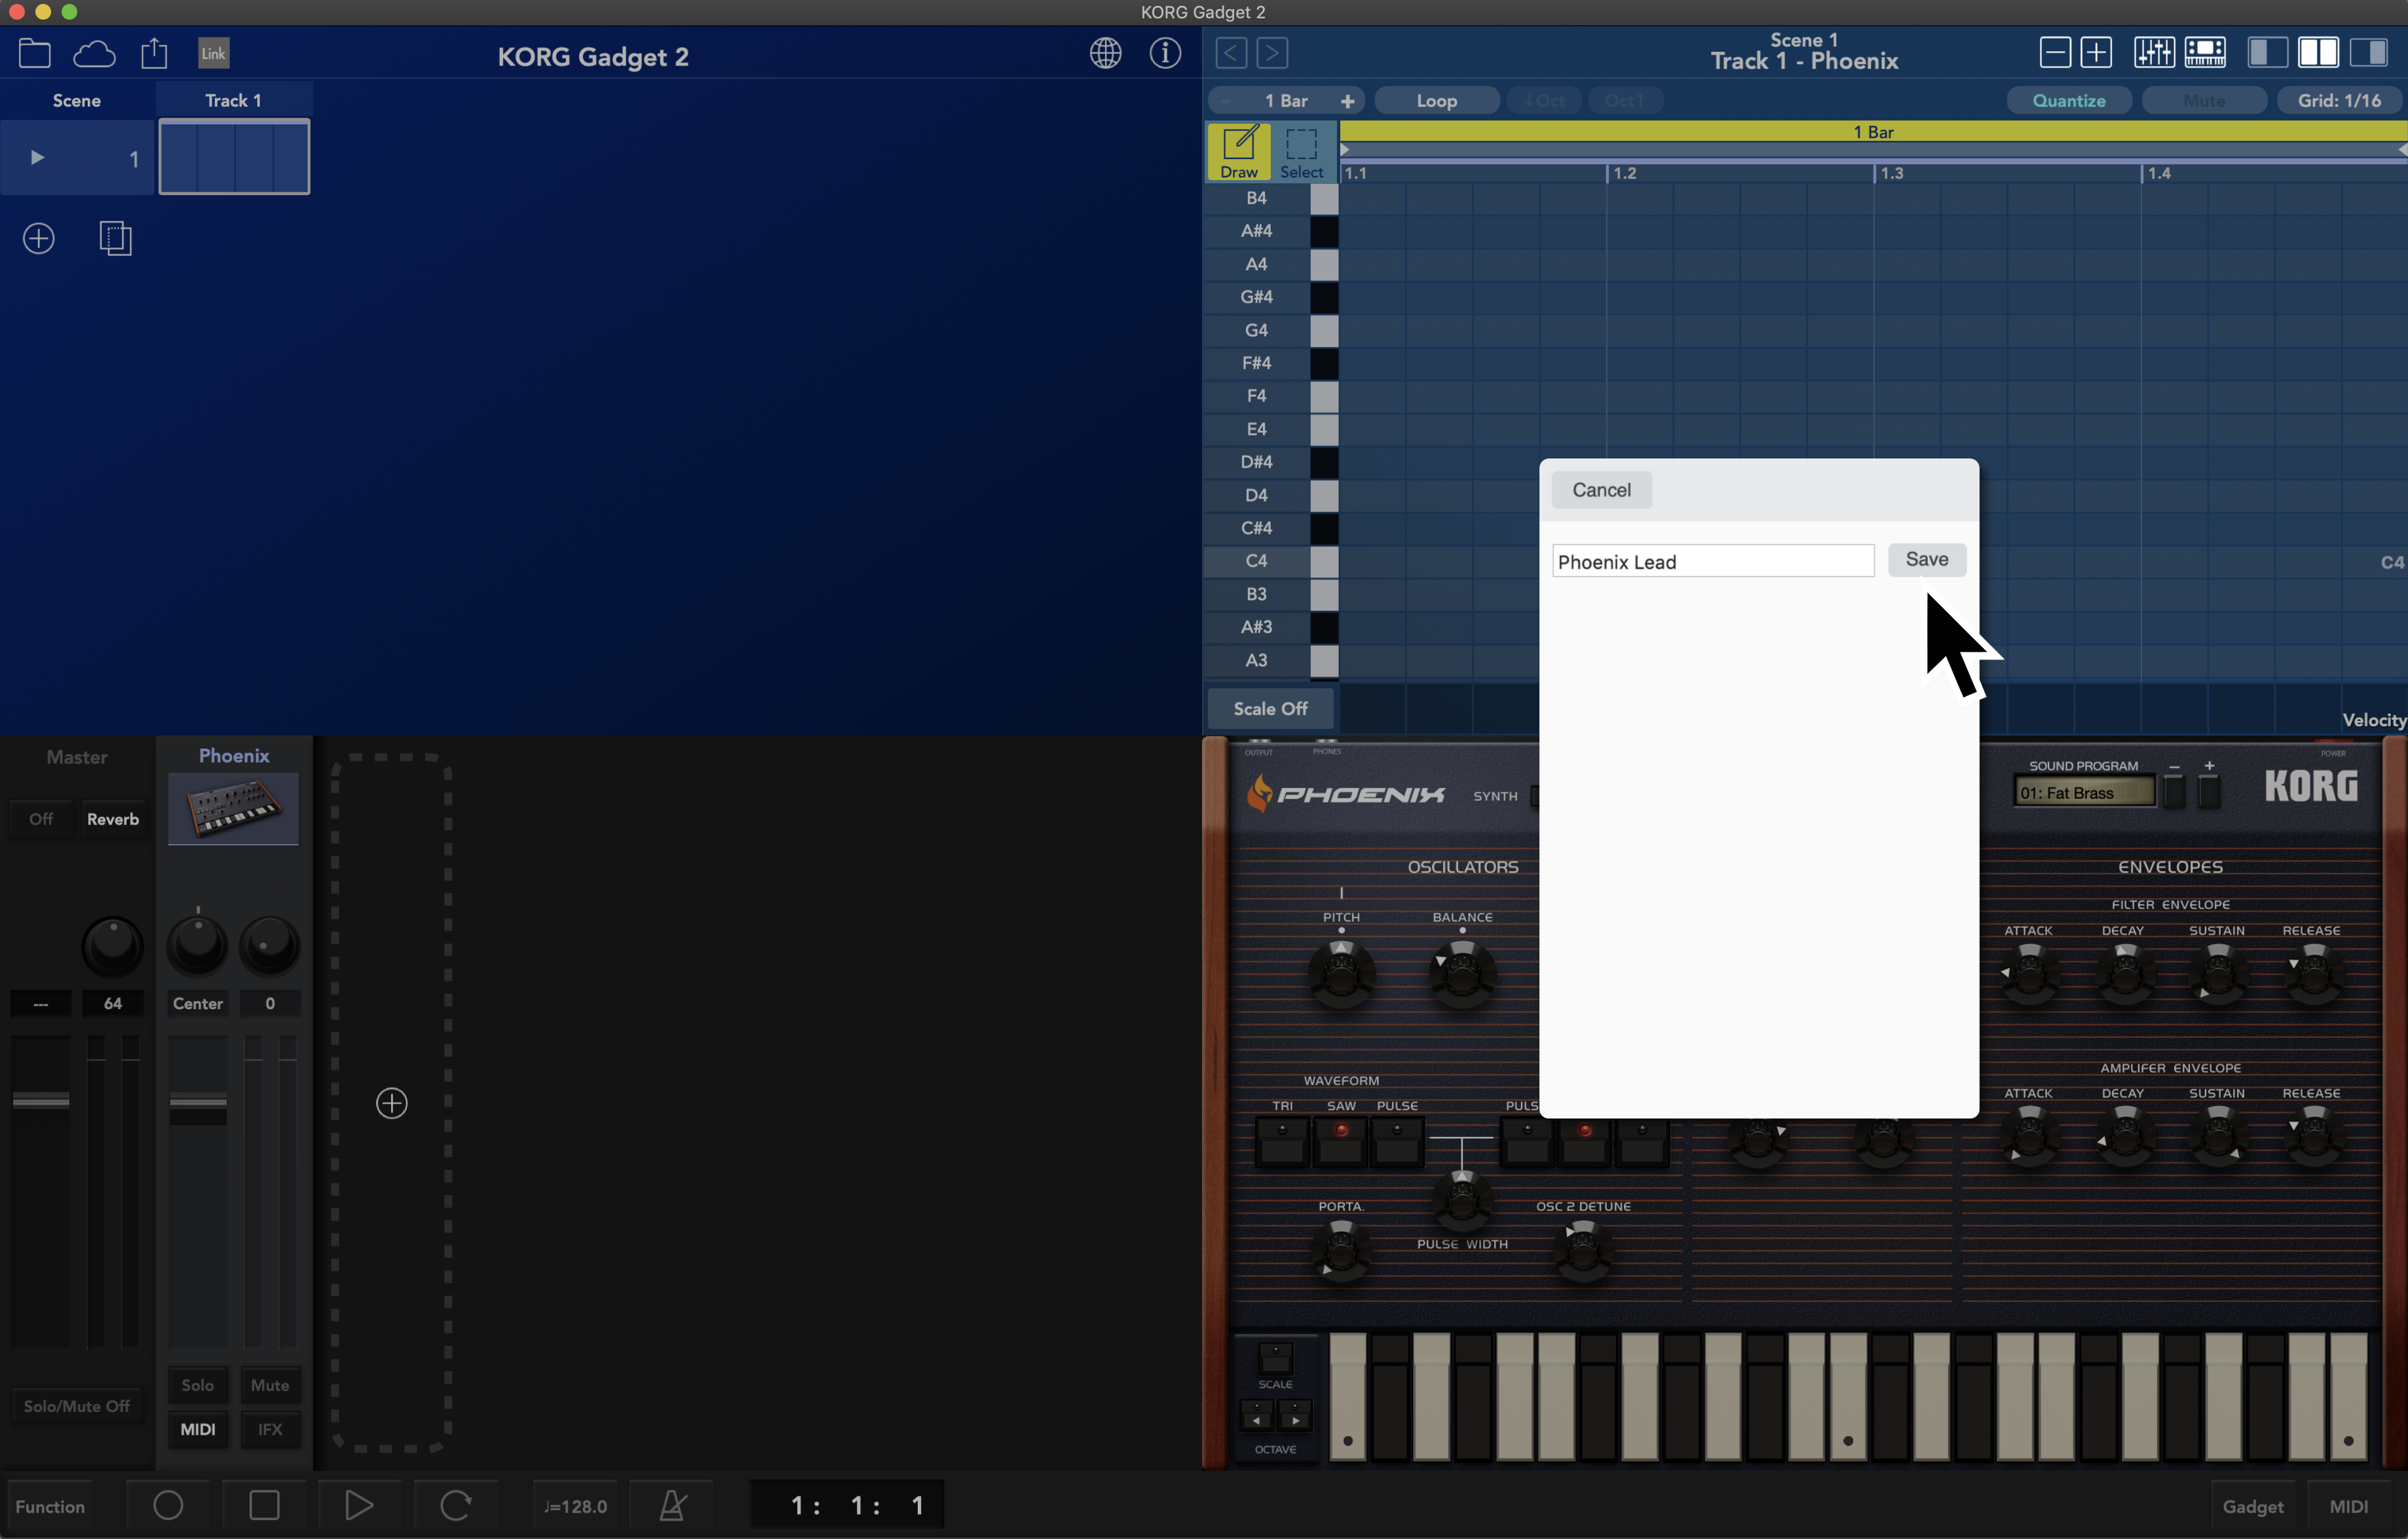Image resolution: width=2408 pixels, height=1539 pixels.
Task: Solo the Phoenix track
Action: (x=197, y=1385)
